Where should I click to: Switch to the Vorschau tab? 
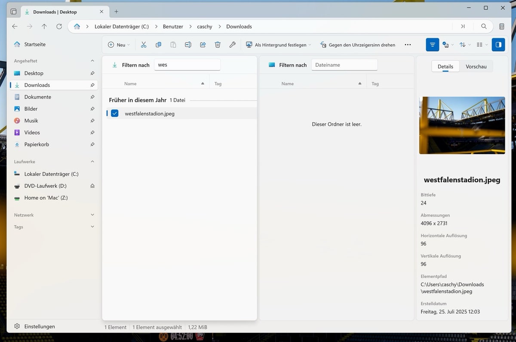pyautogui.click(x=476, y=66)
